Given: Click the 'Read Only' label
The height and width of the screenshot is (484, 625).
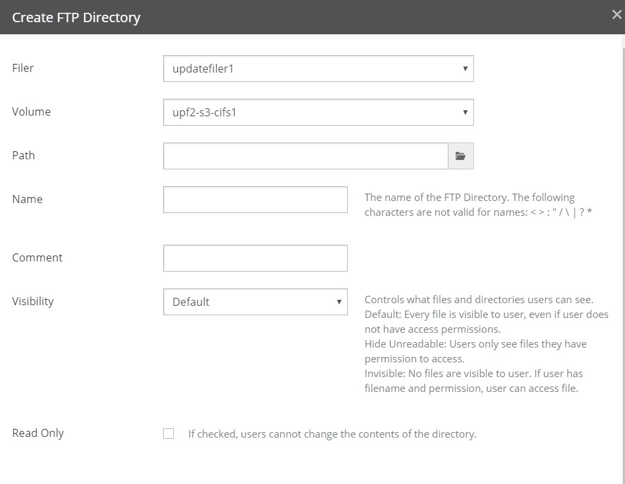Looking at the screenshot, I should [x=38, y=434].
